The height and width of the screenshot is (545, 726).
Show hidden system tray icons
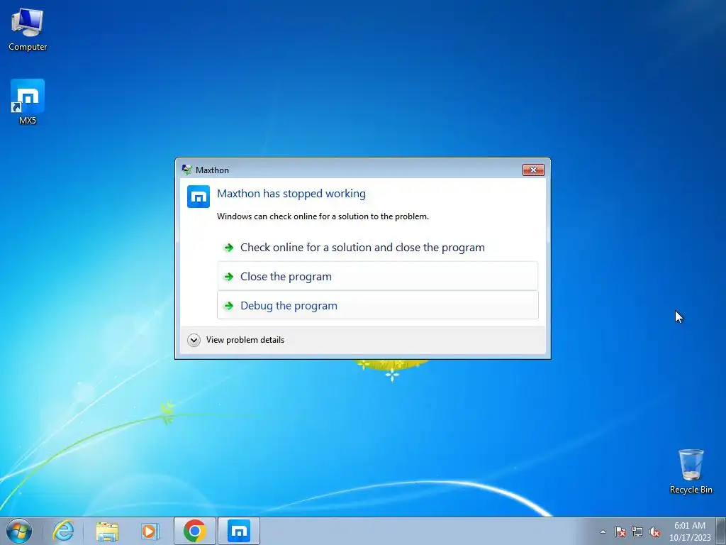coord(603,532)
